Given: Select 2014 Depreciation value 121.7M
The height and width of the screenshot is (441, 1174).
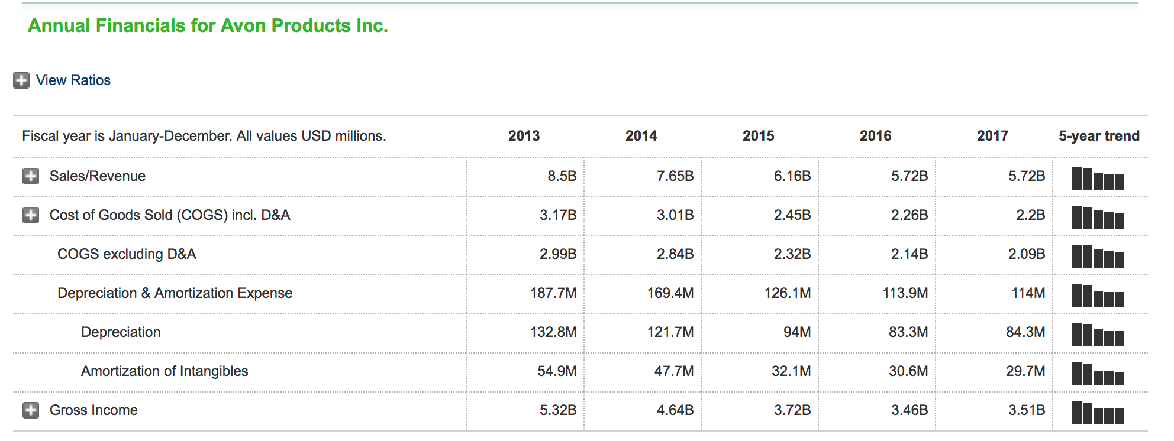Looking at the screenshot, I should tap(670, 332).
